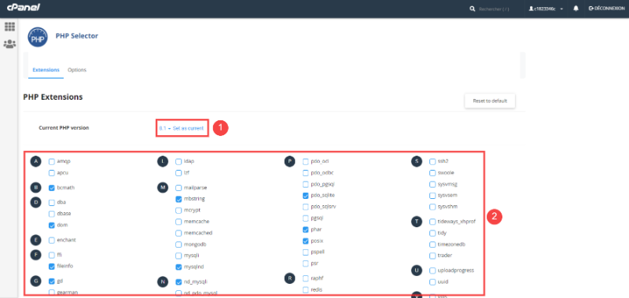Enable the amqp extension checkbox
629x298 pixels.
coord(52,162)
